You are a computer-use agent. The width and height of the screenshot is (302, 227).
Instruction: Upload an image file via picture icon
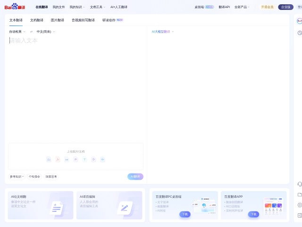(49, 159)
